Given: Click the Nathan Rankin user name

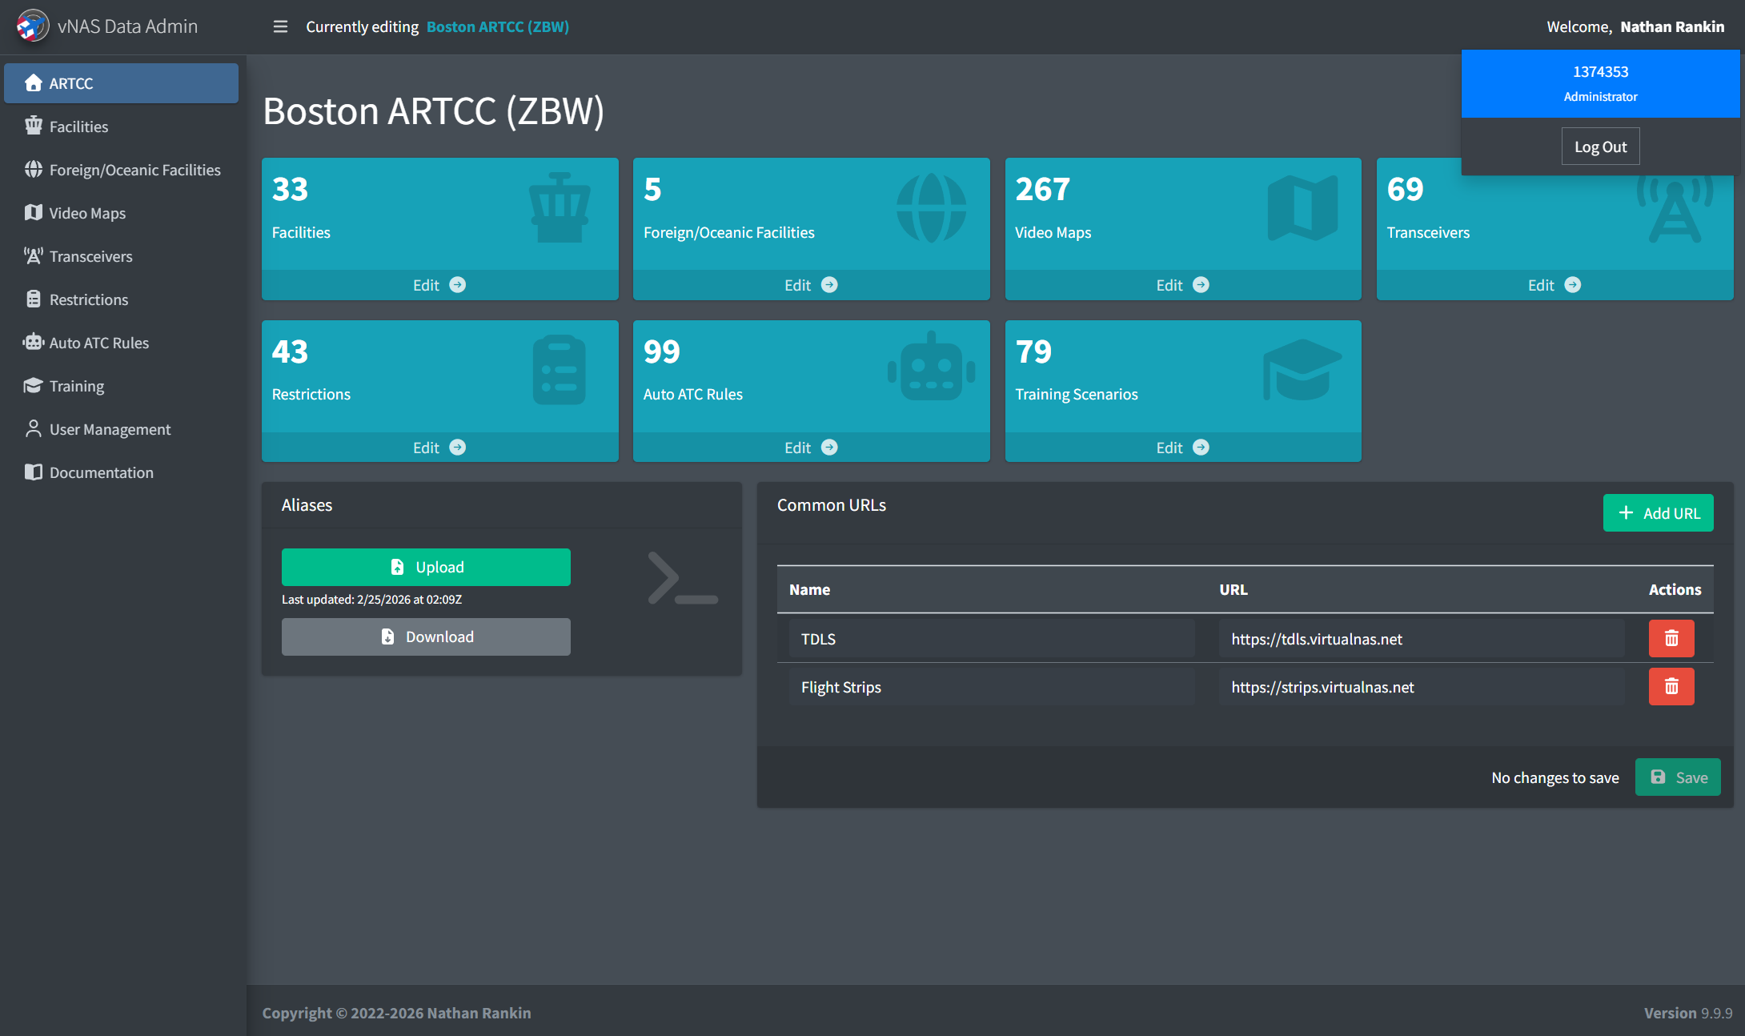Looking at the screenshot, I should (x=1672, y=26).
